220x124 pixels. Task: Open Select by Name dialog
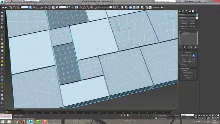(34, 7)
